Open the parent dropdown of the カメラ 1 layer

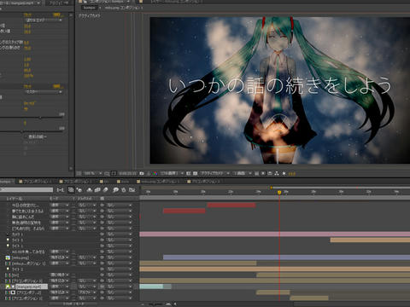pyautogui.click(x=120, y=235)
